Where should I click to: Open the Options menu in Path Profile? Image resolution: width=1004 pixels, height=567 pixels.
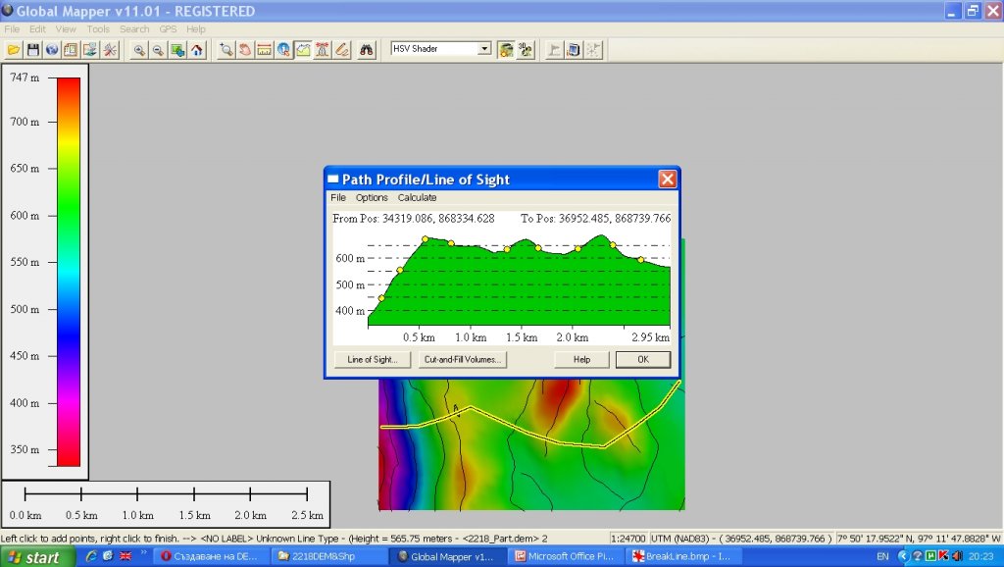point(372,198)
